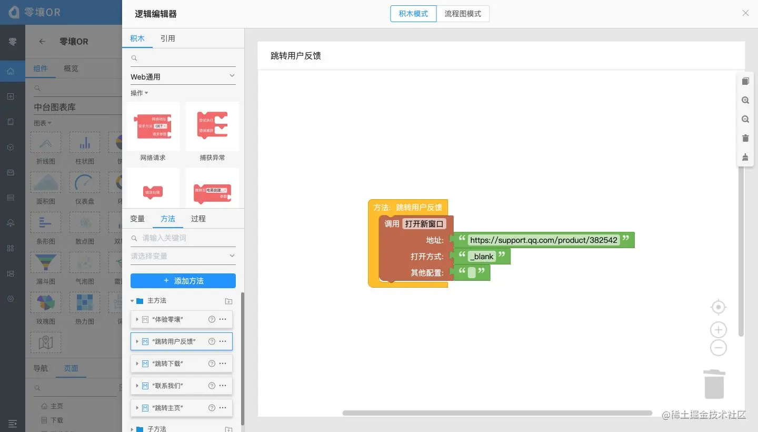Click the broom clean-up icon in canvas toolbar
The height and width of the screenshot is (432, 758).
coord(745,157)
